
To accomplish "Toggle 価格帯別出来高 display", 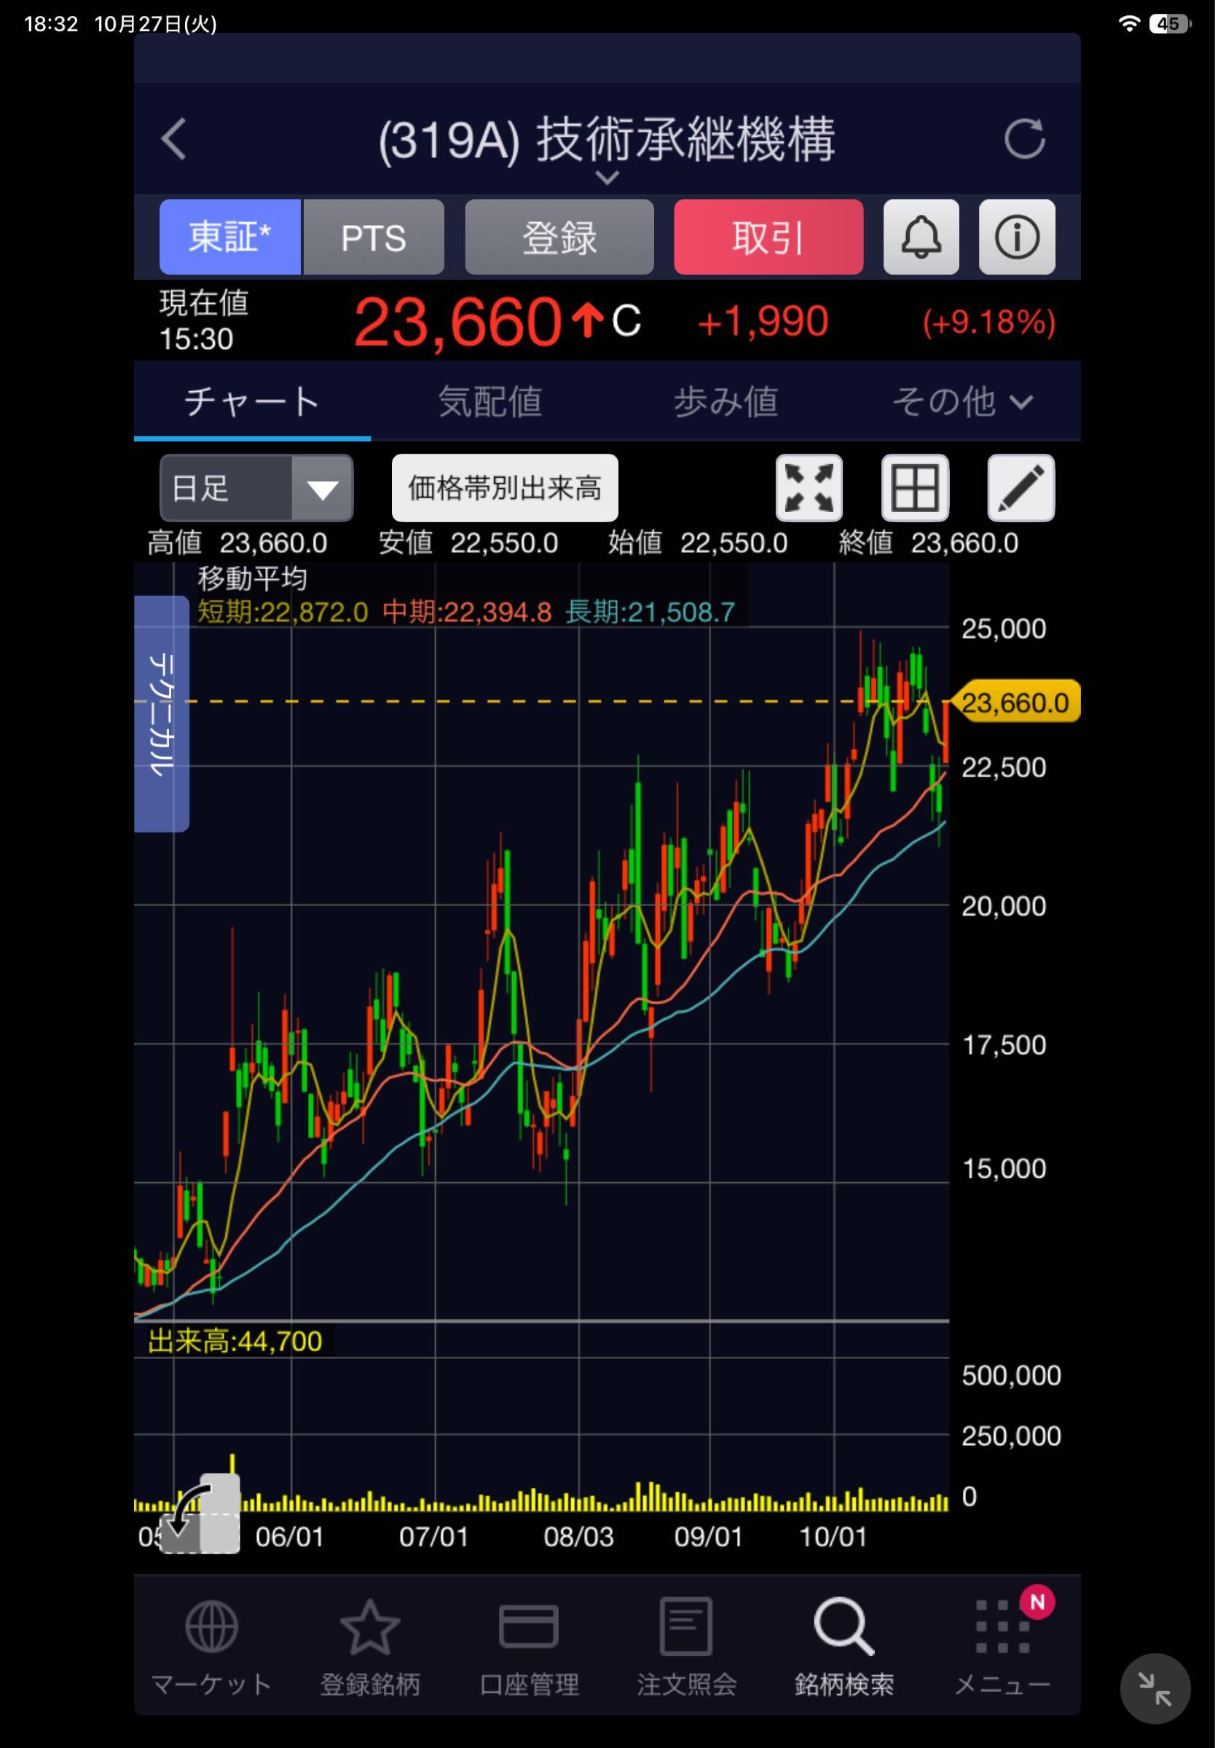I will point(505,488).
